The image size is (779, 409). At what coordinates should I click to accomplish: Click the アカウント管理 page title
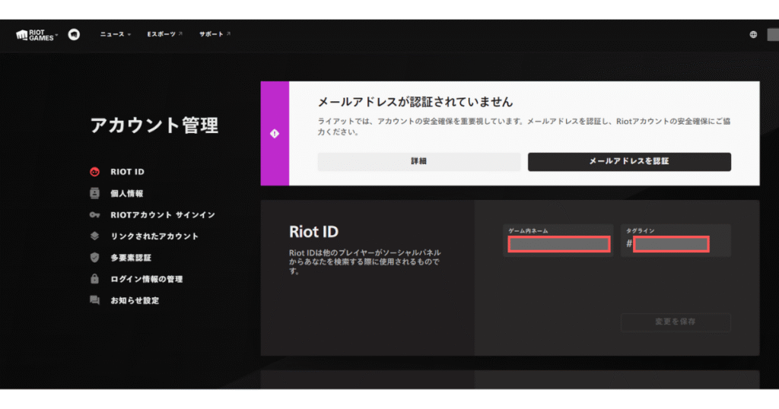tap(154, 125)
